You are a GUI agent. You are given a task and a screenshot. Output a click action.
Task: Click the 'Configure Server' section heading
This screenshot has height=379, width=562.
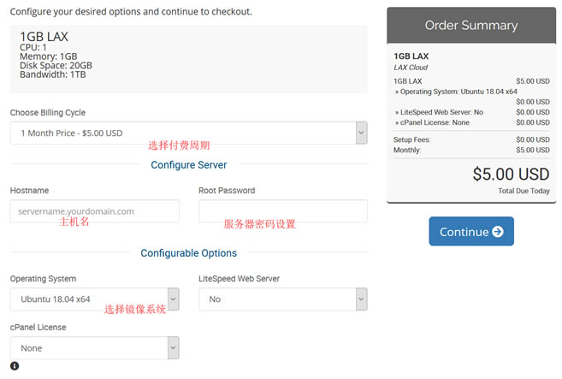188,165
